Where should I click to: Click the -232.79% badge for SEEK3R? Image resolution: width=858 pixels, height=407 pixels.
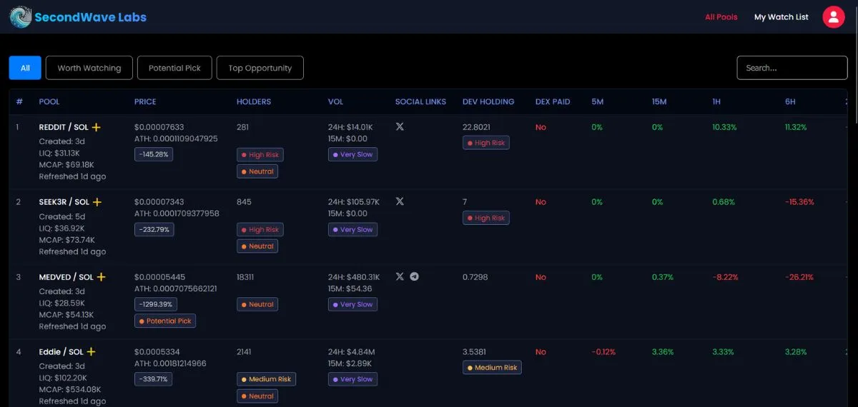pyautogui.click(x=154, y=229)
